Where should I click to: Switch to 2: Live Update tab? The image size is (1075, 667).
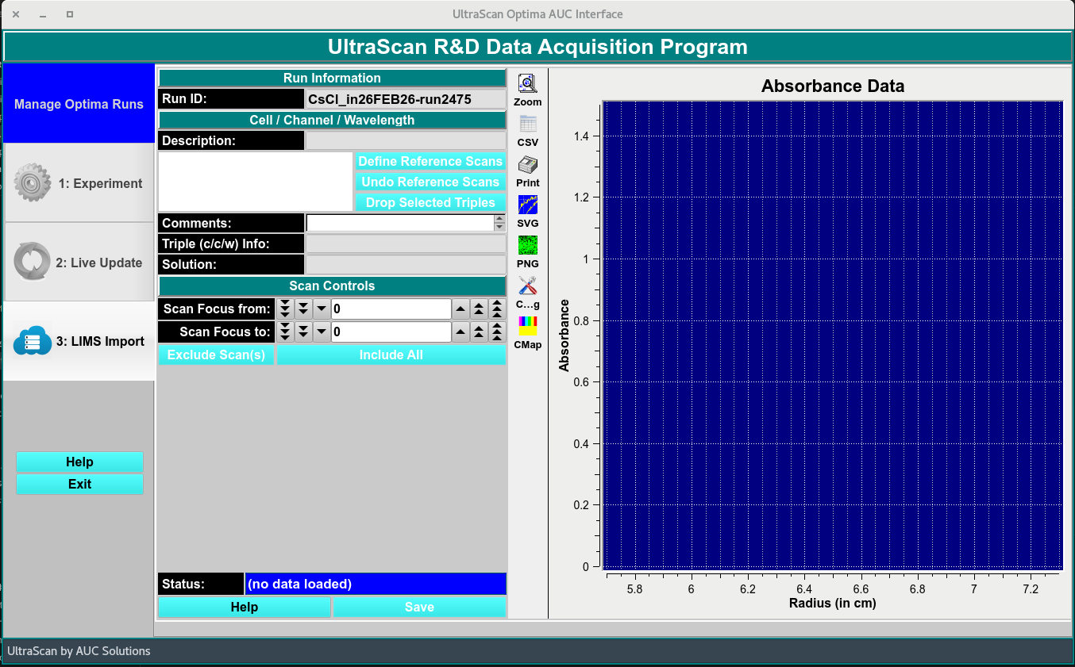[79, 263]
